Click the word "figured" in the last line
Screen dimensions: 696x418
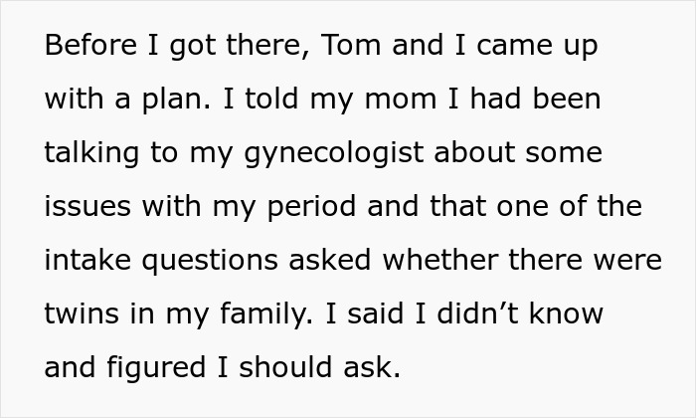click(x=156, y=368)
